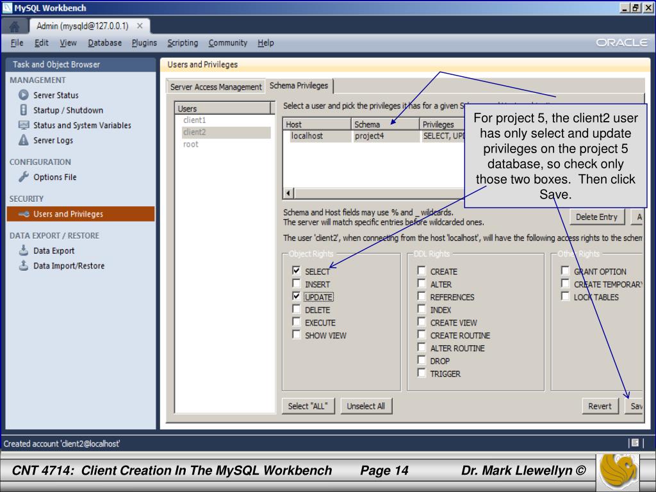Click the Select "ALL" button

tap(308, 406)
